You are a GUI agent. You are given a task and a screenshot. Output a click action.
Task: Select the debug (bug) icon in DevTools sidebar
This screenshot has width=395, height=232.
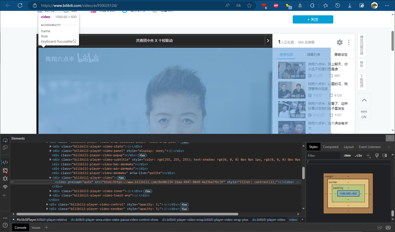point(5,179)
